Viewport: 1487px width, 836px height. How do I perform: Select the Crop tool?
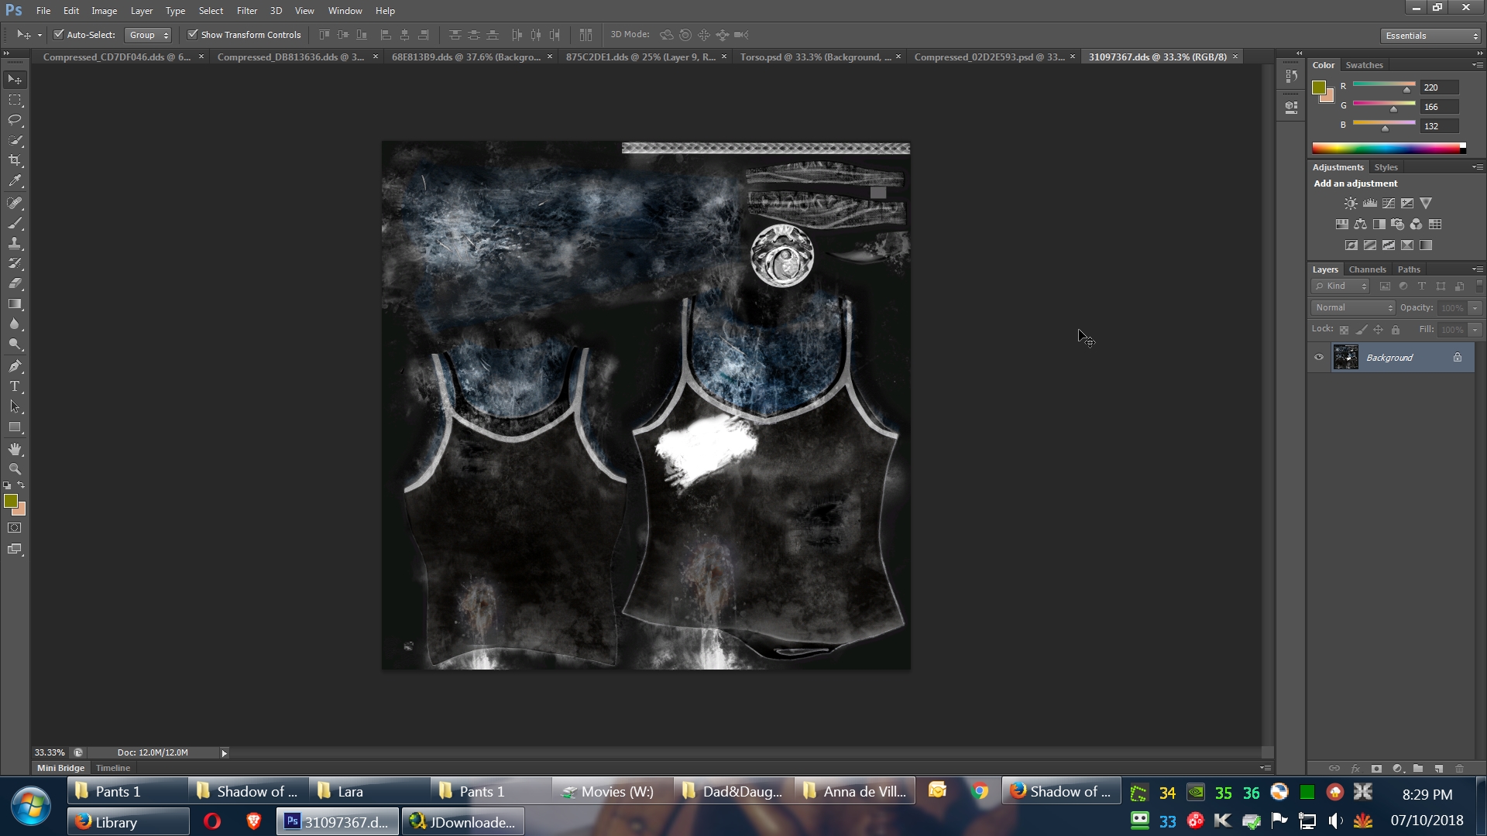15,160
